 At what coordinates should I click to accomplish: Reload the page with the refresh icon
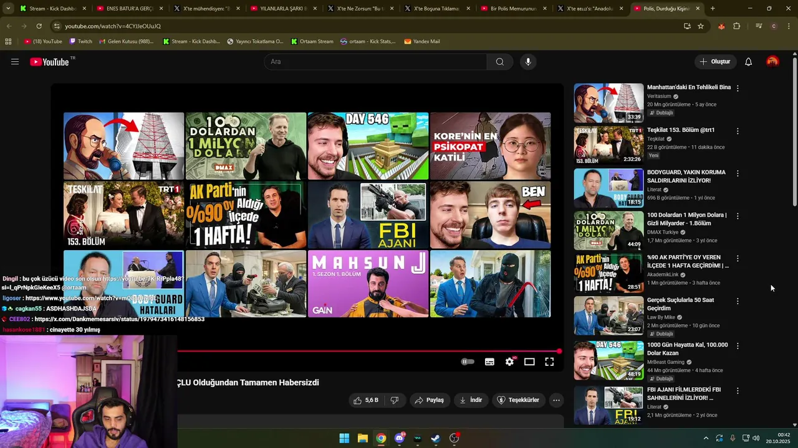39,26
